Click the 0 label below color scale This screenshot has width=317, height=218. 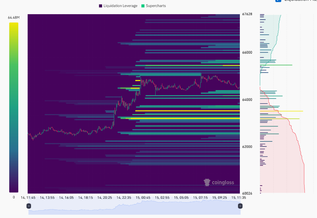pyautogui.click(x=14, y=197)
